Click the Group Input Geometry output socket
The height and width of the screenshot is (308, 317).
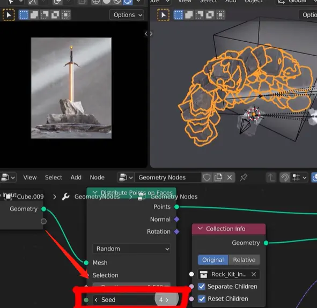tap(43, 209)
